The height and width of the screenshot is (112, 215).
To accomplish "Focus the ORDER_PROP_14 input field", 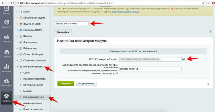I will tap(150, 69).
